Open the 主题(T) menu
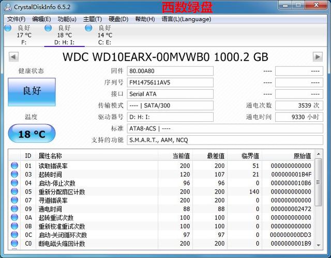 (93, 19)
